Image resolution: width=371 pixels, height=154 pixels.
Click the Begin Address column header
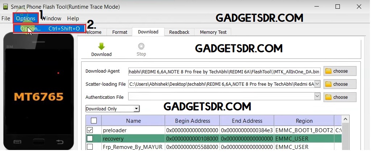pyautogui.click(x=192, y=121)
